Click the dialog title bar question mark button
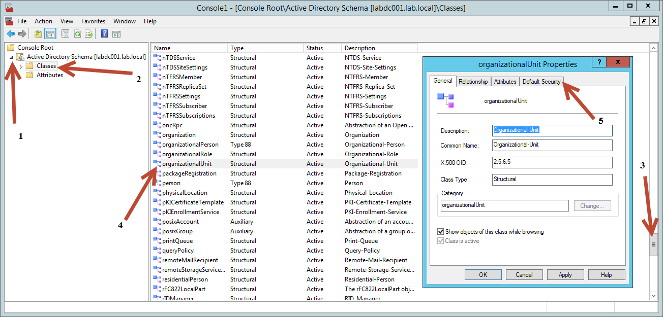The width and height of the screenshot is (663, 317). 598,62
